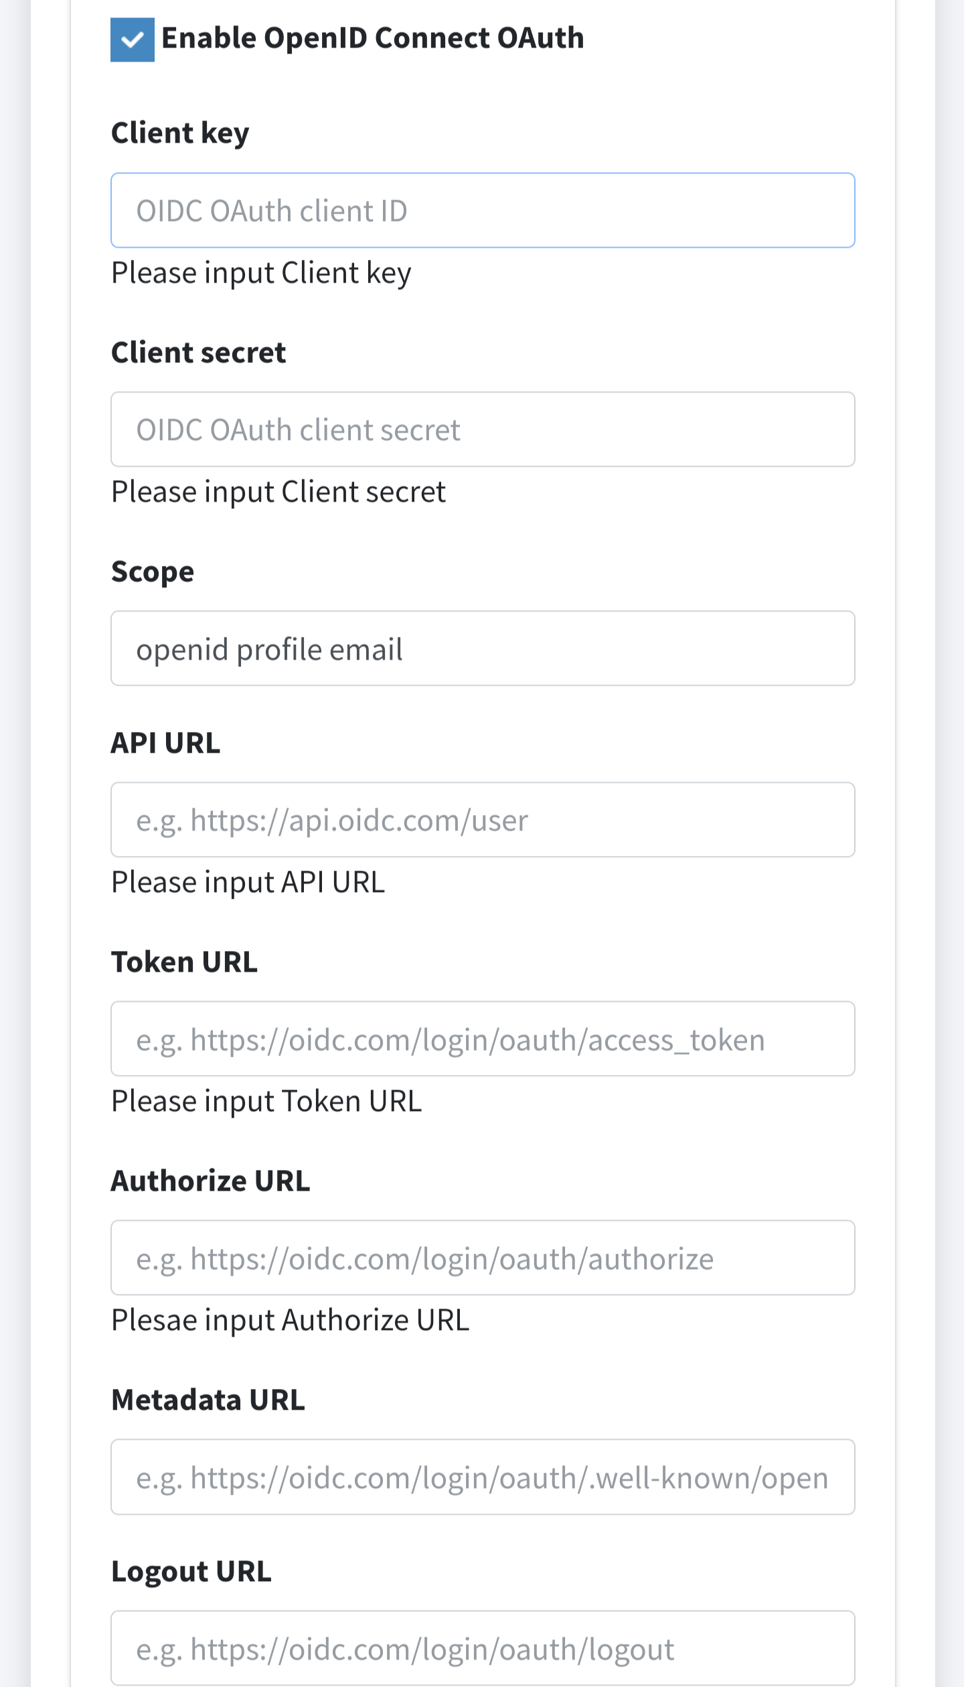
Task: Click the API URL section heading
Action: coord(165,742)
